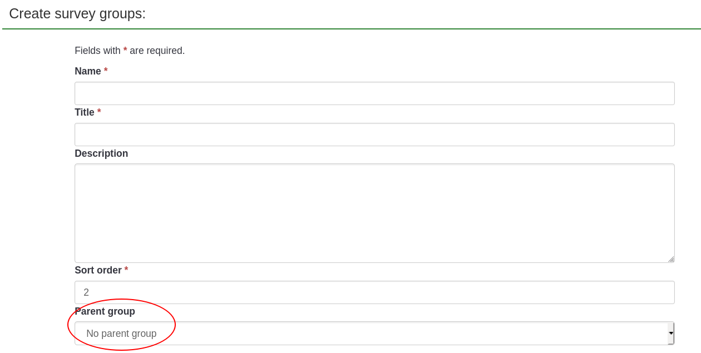This screenshot has width=701, height=353.
Task: Click the Parent group dropdown arrow
Action: [671, 334]
